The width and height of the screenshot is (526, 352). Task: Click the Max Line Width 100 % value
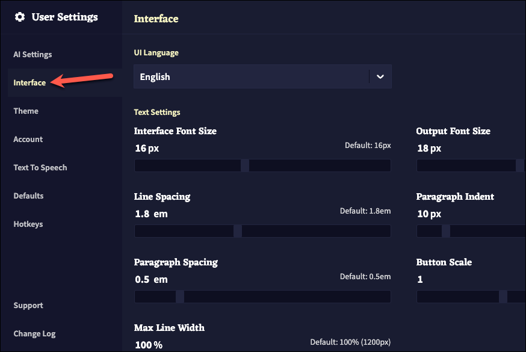click(149, 345)
